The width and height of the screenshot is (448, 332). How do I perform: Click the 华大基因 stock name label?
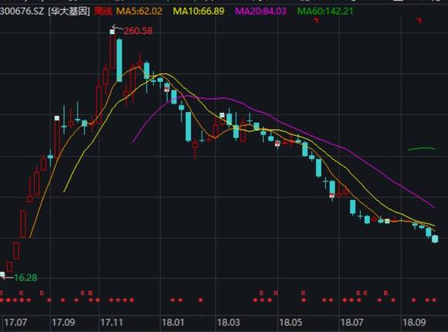pos(70,12)
